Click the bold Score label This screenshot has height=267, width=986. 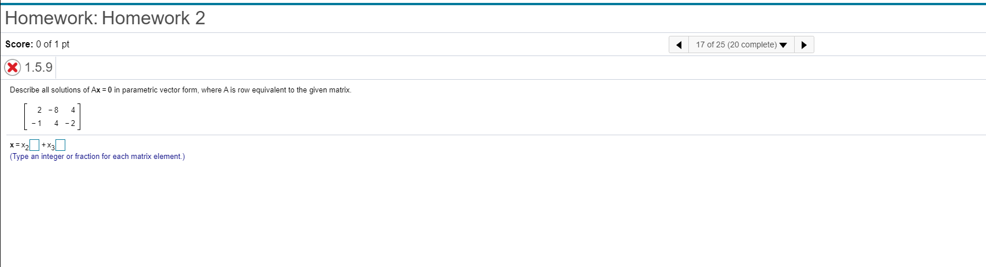click(x=19, y=44)
